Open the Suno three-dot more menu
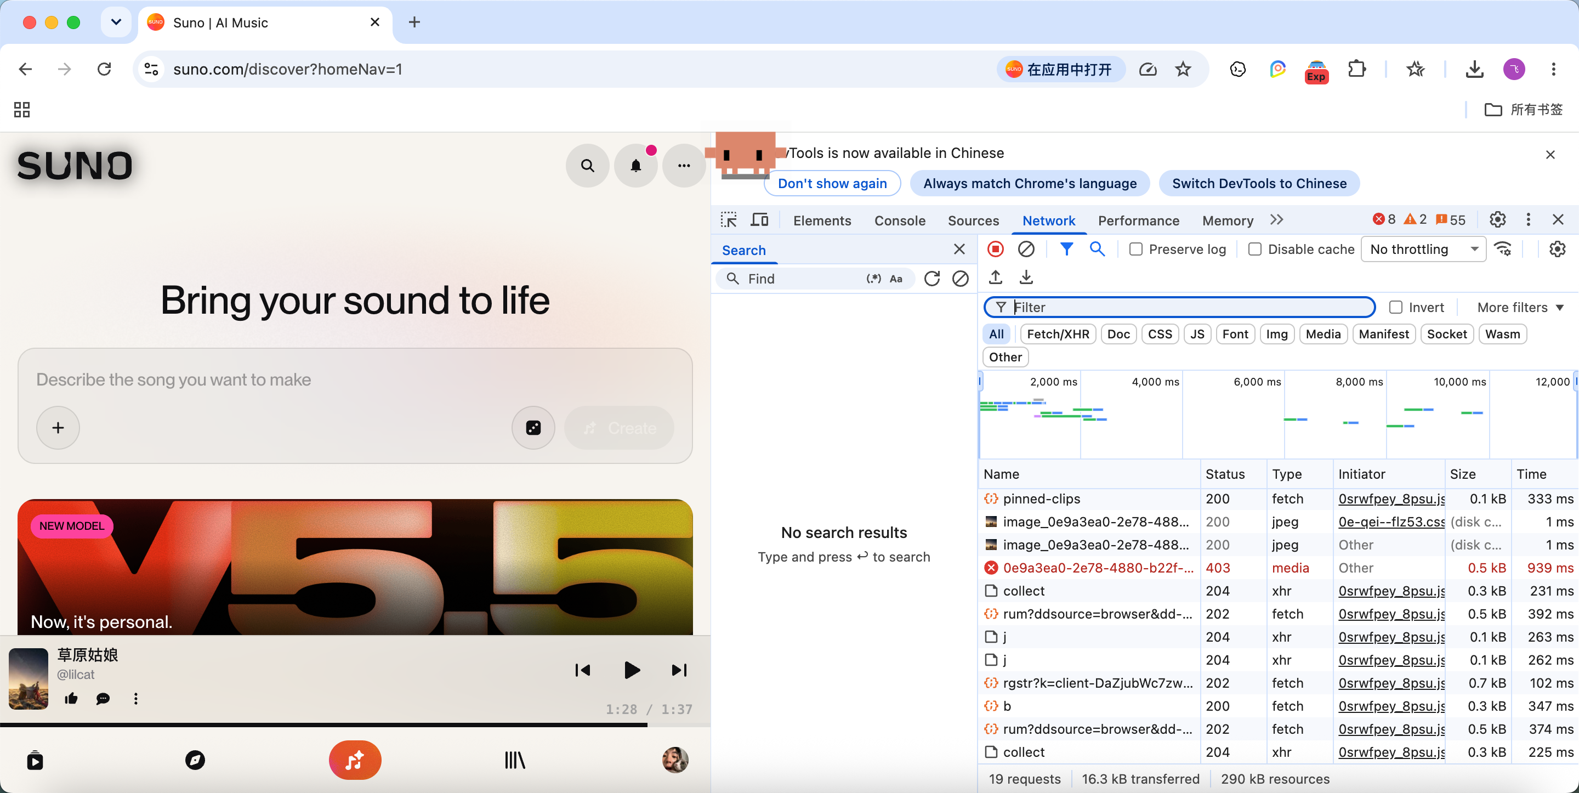 (x=684, y=166)
